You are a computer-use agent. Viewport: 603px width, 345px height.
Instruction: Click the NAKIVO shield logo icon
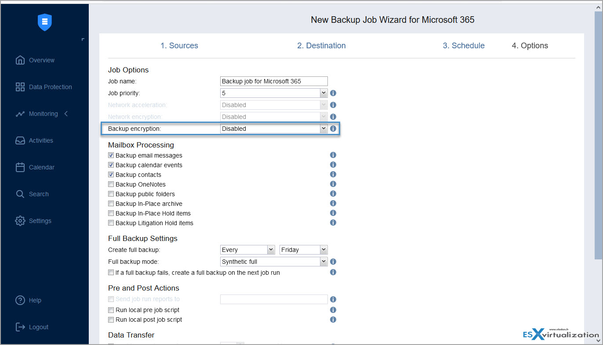click(45, 22)
